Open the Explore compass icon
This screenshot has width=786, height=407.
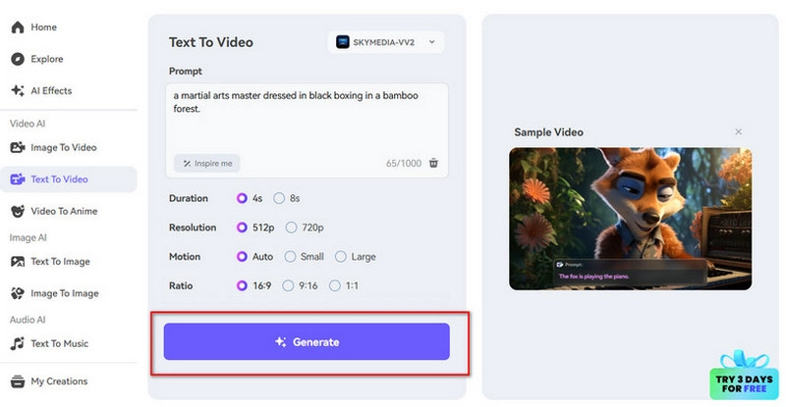click(17, 59)
